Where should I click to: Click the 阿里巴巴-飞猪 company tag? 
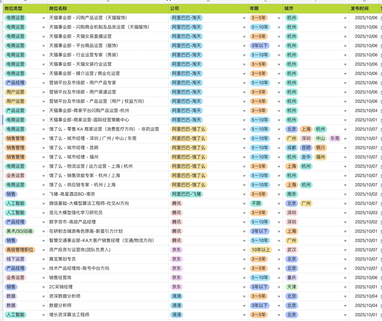tap(187, 194)
